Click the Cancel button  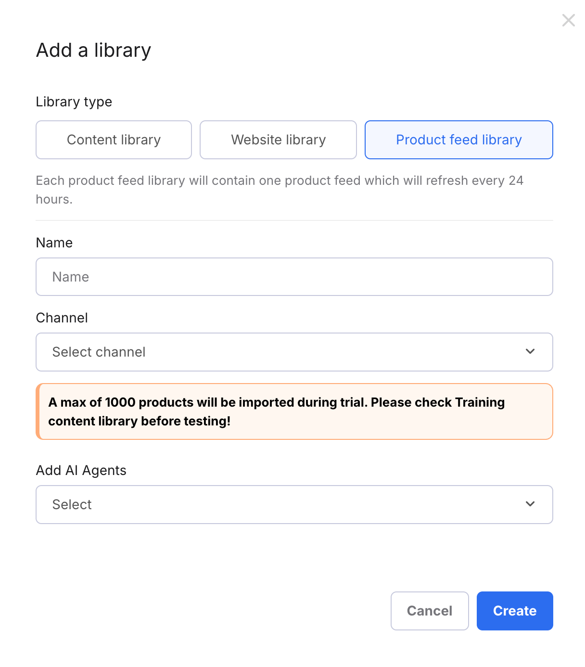(x=430, y=611)
